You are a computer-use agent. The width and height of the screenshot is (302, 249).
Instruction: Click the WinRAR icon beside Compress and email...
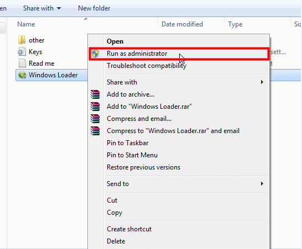[x=95, y=119]
